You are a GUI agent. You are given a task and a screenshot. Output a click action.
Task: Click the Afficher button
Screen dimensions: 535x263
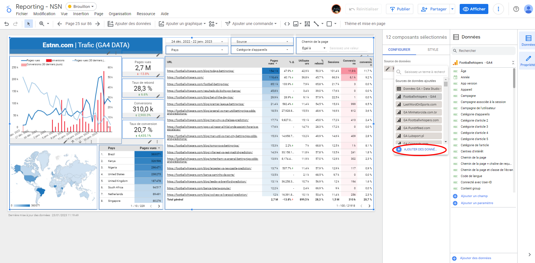[474, 9]
